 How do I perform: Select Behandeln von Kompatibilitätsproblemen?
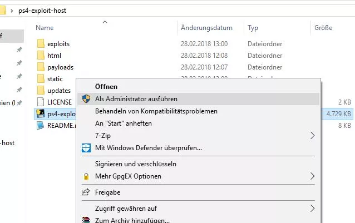click(x=156, y=111)
